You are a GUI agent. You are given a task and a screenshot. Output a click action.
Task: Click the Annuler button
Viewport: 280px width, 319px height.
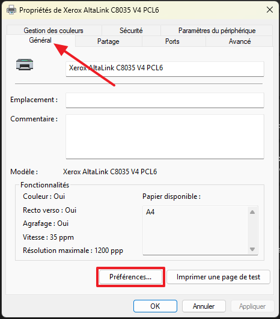click(x=204, y=306)
